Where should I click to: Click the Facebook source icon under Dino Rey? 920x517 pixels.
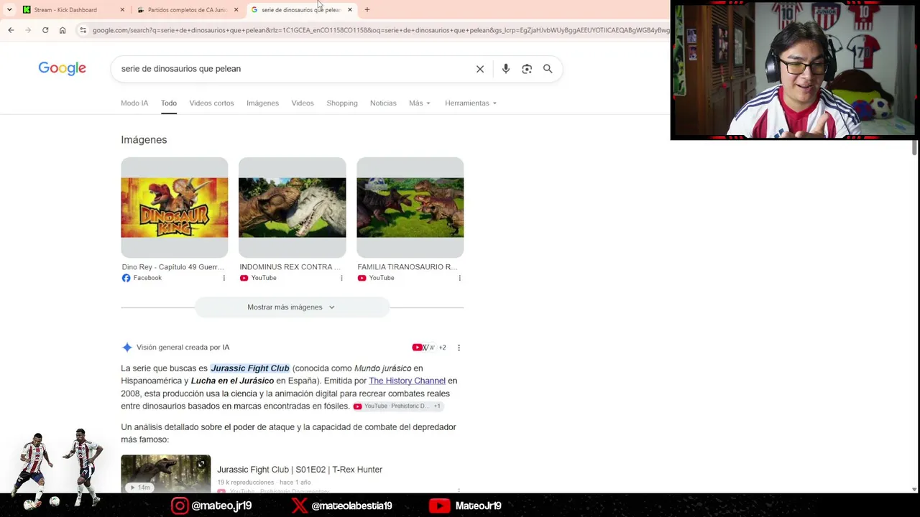pos(126,278)
